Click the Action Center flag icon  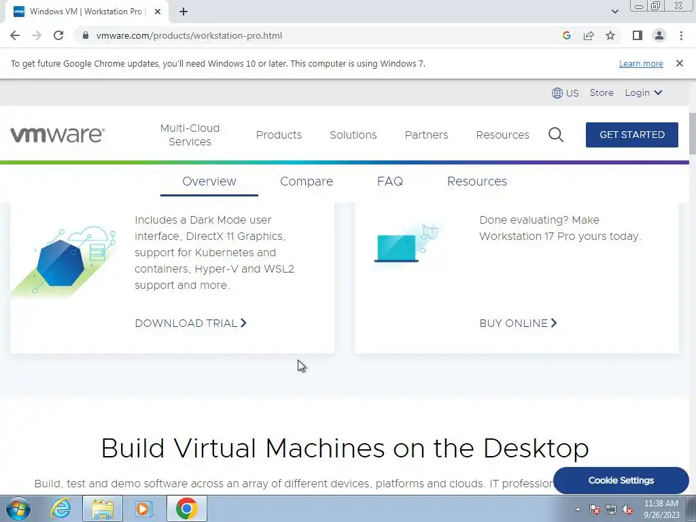(x=595, y=509)
